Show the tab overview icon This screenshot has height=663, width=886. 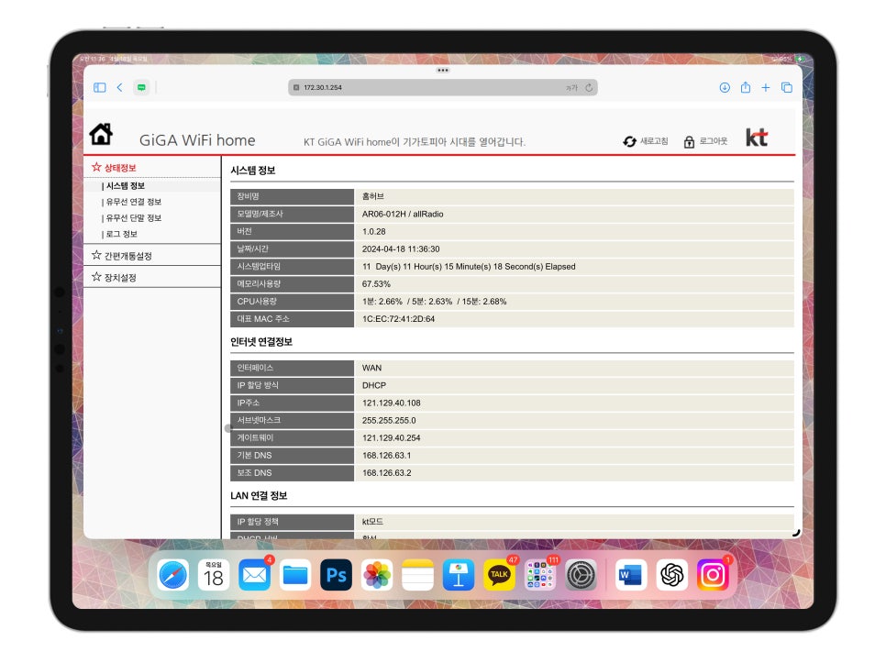tap(787, 87)
